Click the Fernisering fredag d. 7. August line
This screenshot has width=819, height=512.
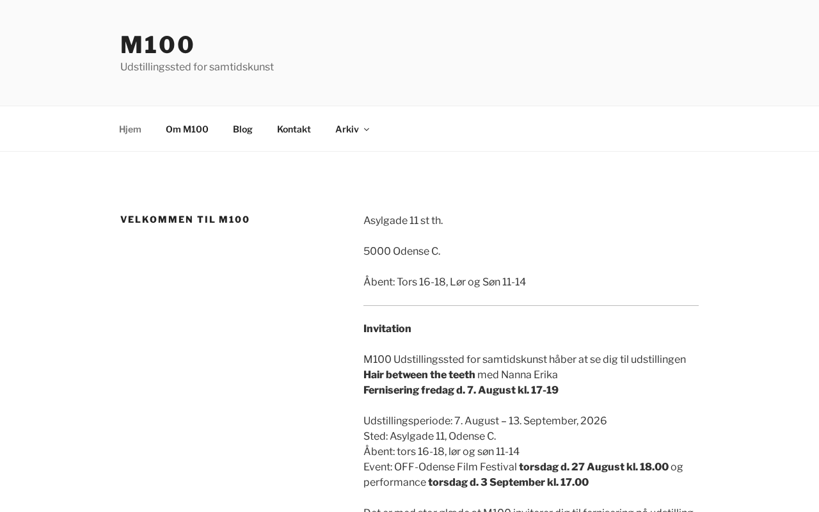(461, 390)
